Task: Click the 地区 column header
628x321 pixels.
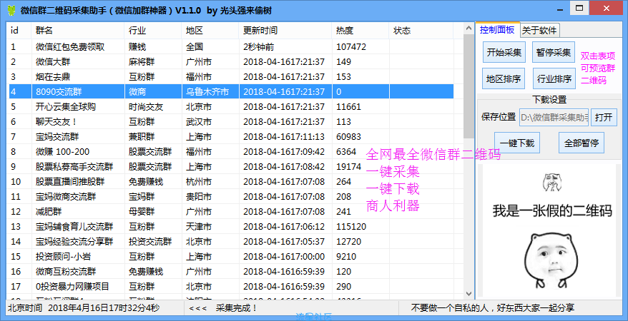Action: (x=210, y=31)
